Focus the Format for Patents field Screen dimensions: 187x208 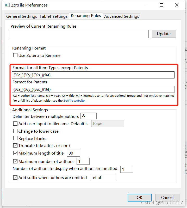pos(93,89)
